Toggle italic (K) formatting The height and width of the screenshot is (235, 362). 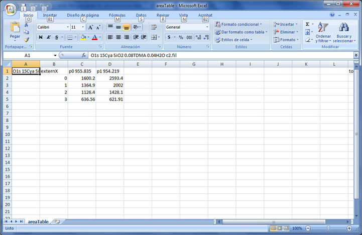pos(49,37)
